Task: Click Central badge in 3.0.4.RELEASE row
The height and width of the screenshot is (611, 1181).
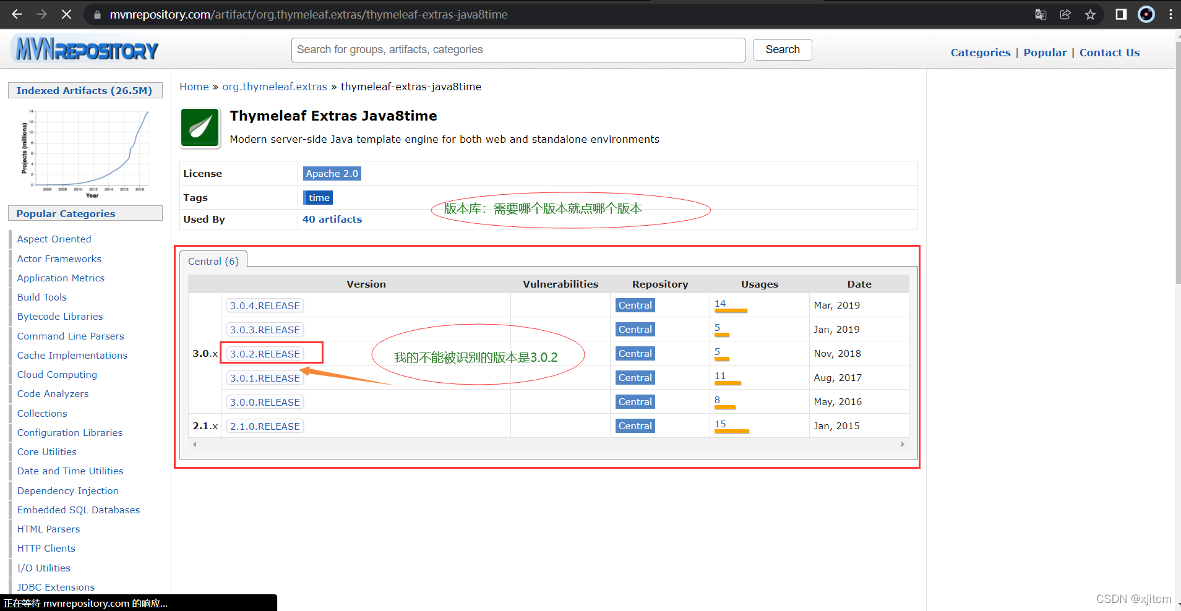Action: pos(635,305)
